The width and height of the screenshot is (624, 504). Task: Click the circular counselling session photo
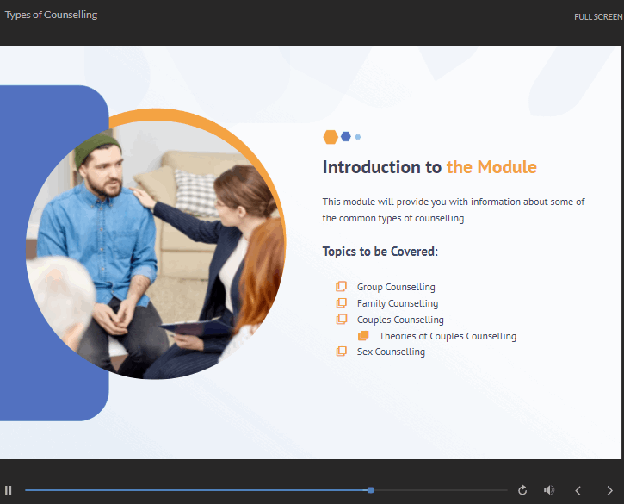155,249
